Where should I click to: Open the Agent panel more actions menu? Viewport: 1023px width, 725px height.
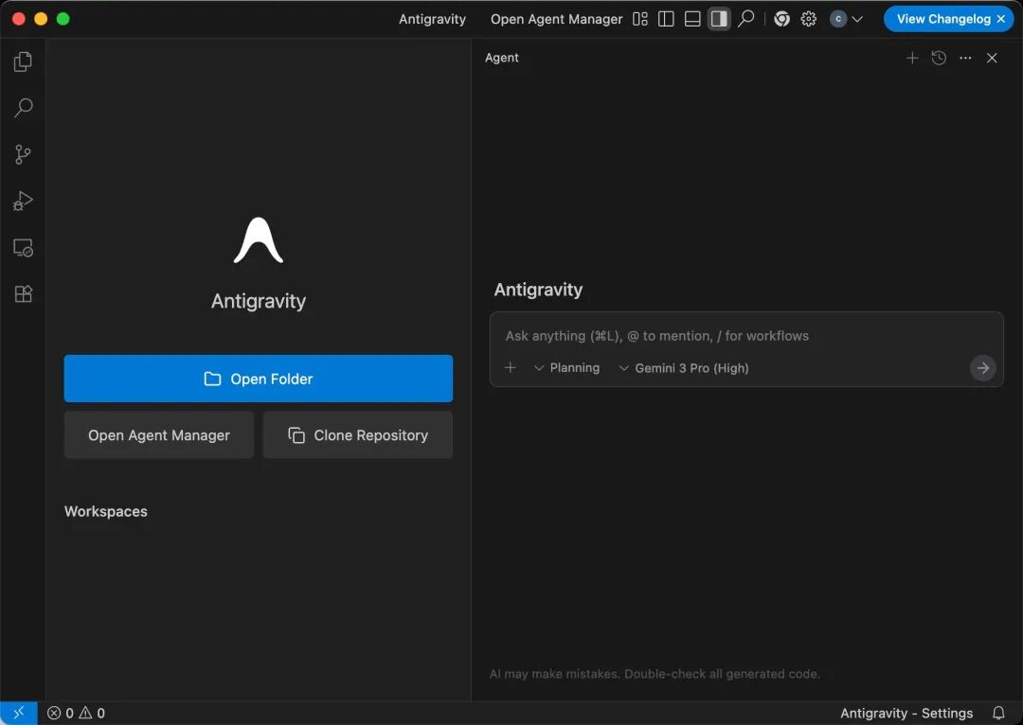[x=965, y=58]
